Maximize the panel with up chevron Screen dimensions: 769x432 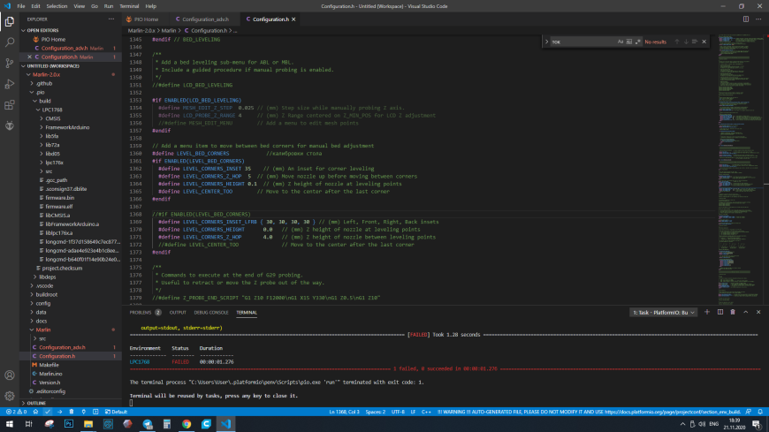tap(745, 313)
